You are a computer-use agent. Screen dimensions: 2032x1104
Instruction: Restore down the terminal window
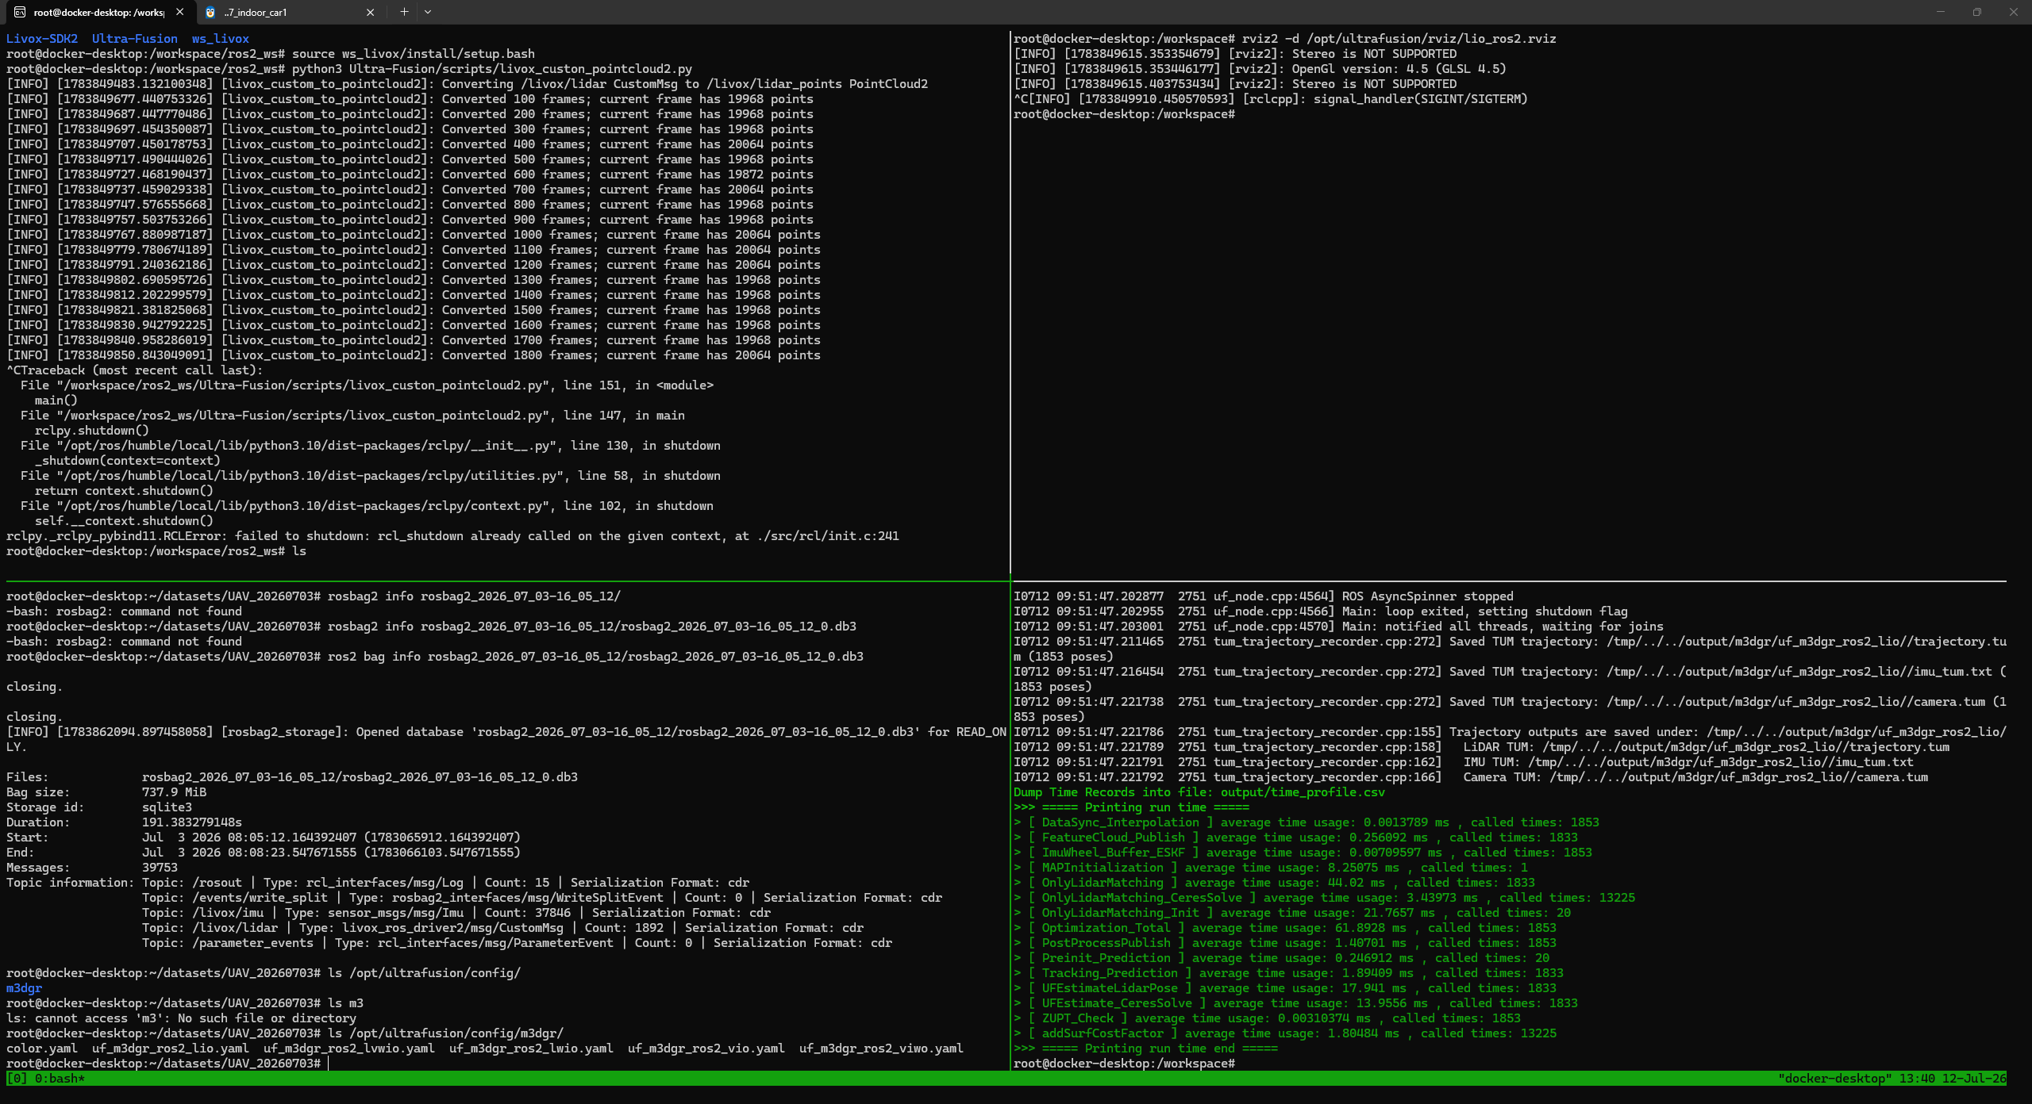[1976, 12]
